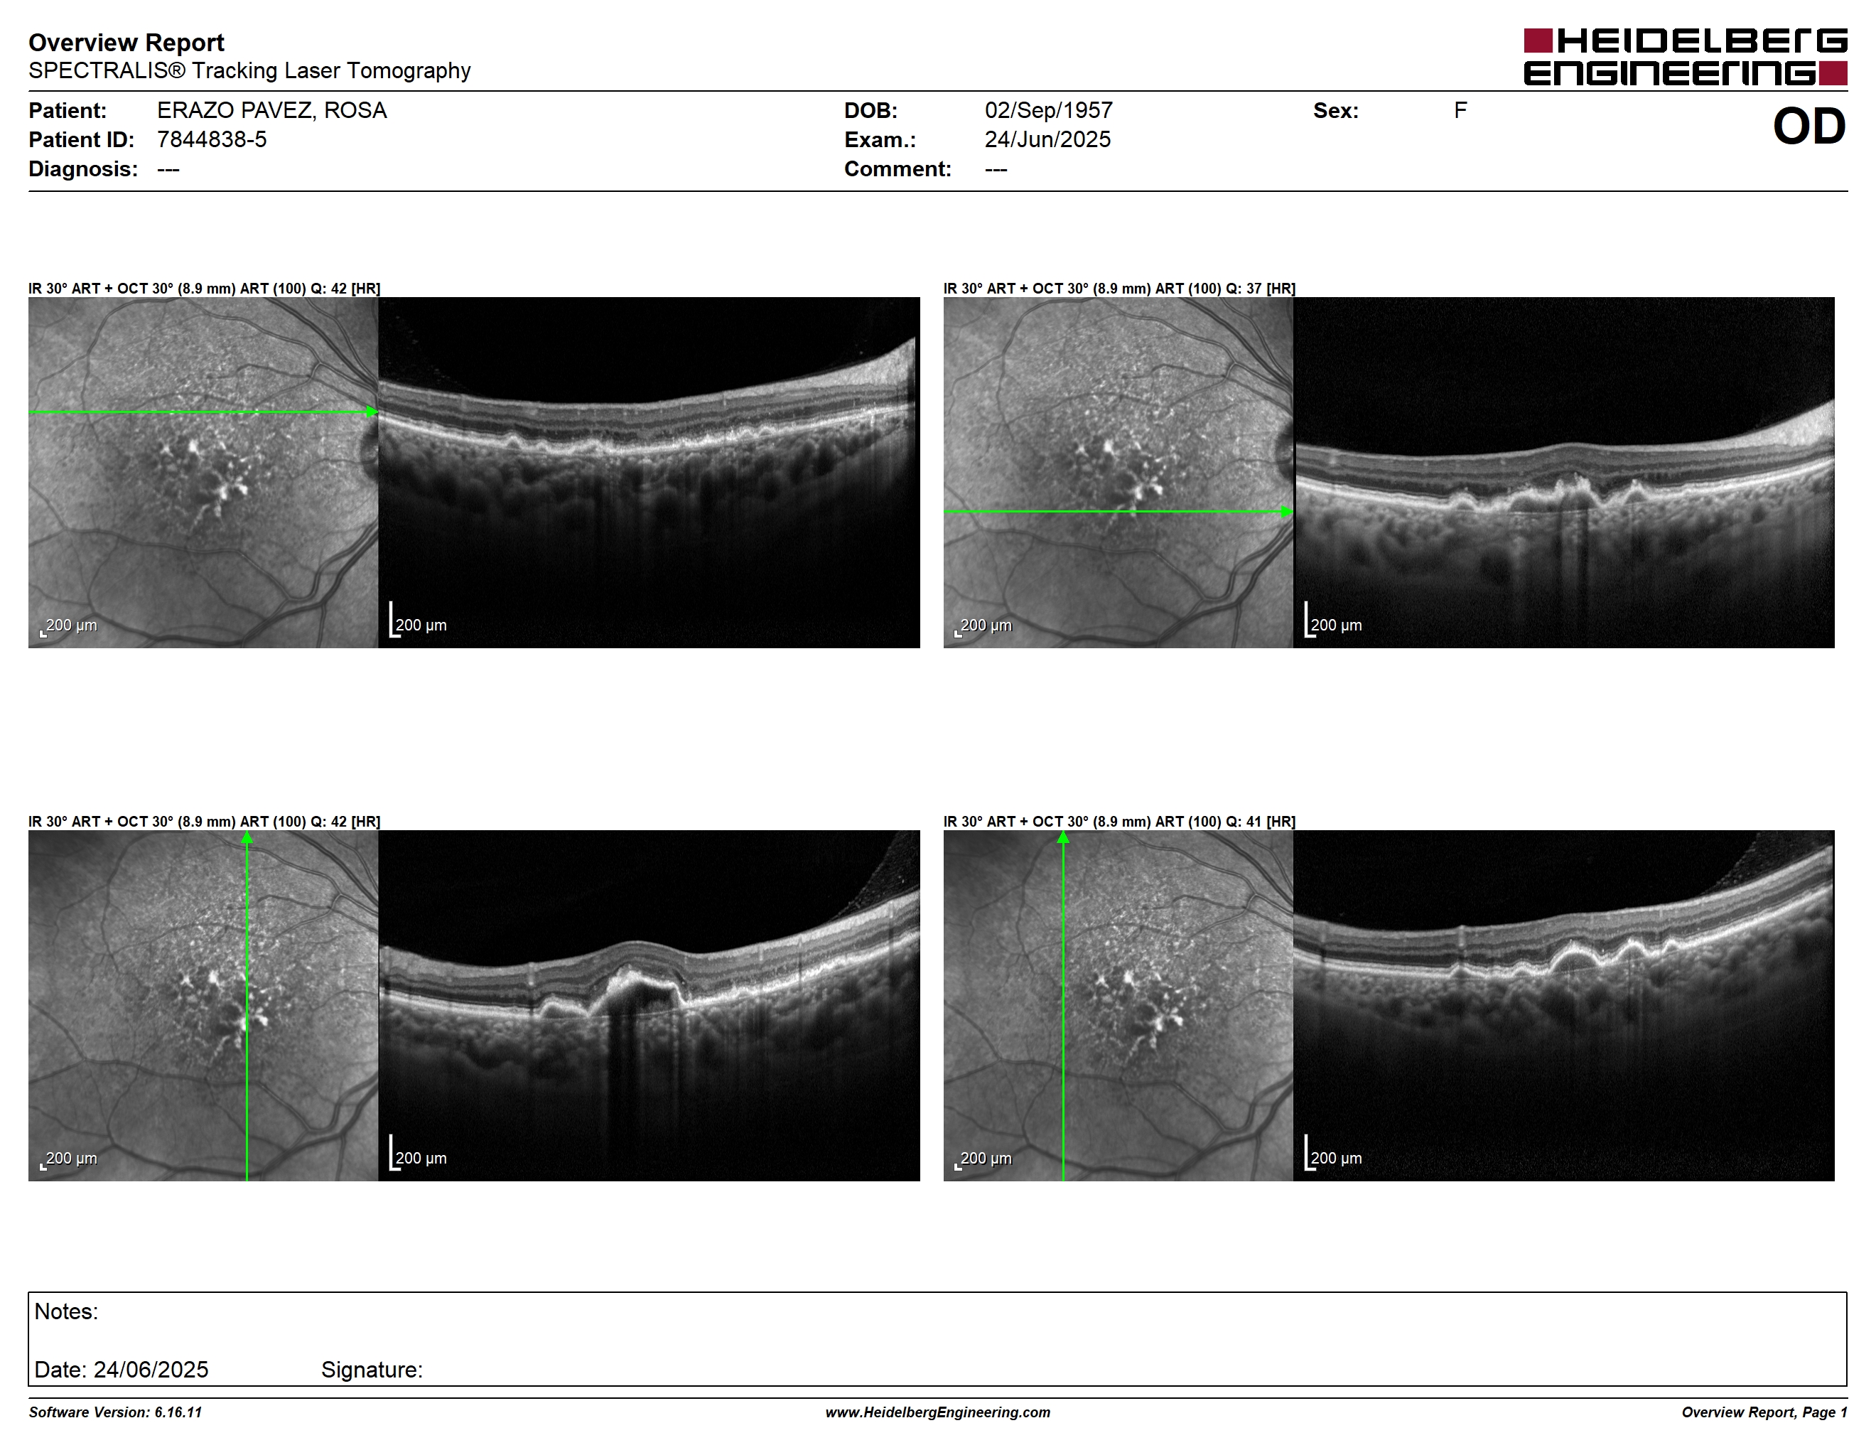Viewport: 1876px width, 1450px height.
Task: Select bottom-right scan caption Q: 41
Action: pos(1119,821)
